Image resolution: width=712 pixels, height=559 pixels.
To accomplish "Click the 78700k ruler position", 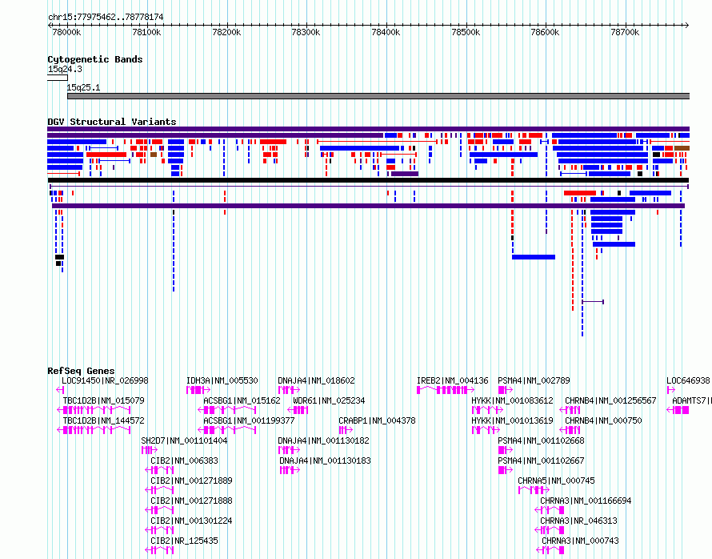I will pos(625,32).
